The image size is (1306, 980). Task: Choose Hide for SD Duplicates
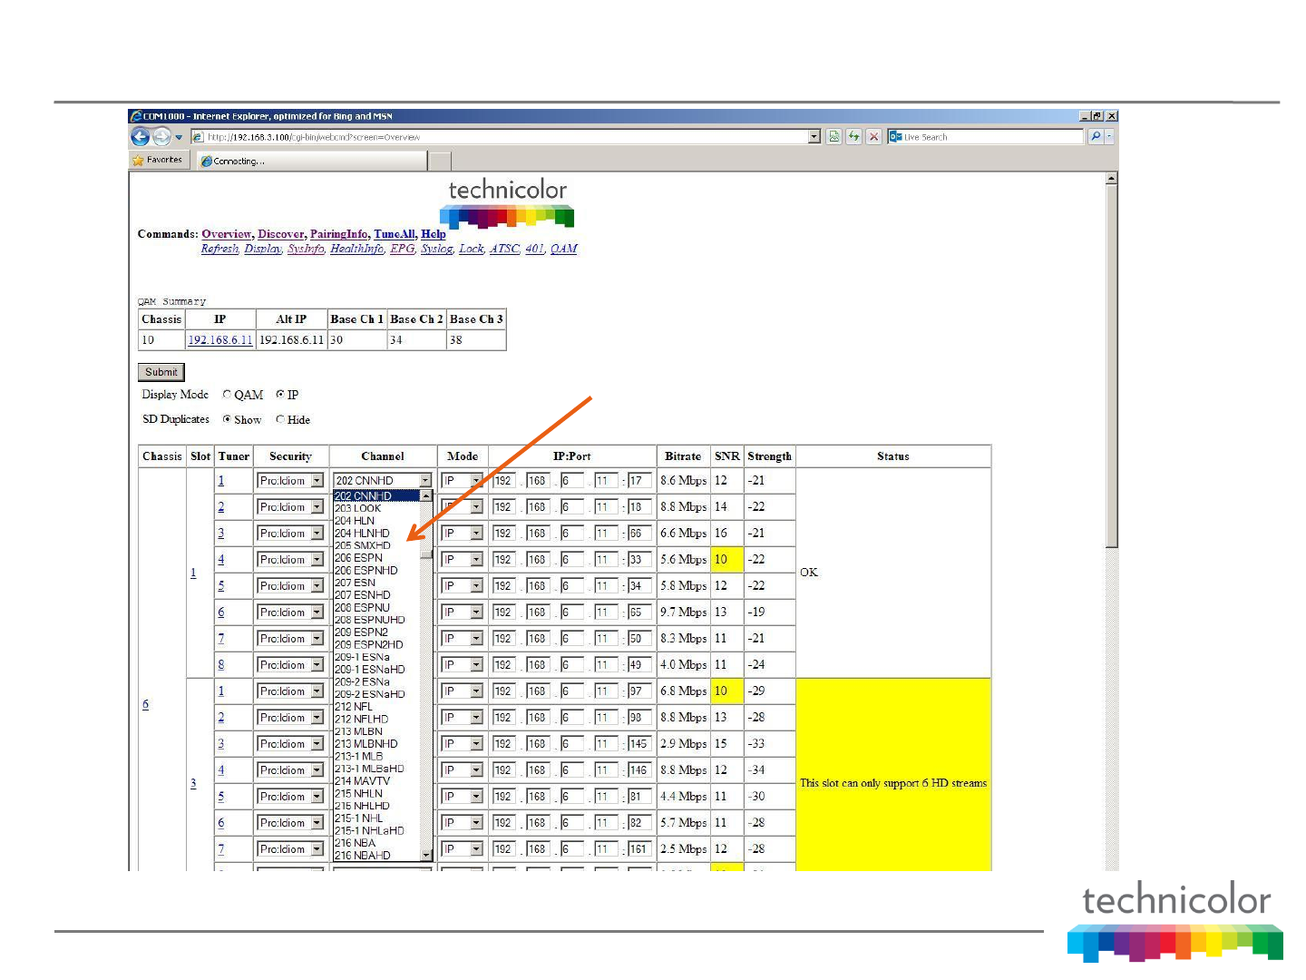click(280, 419)
